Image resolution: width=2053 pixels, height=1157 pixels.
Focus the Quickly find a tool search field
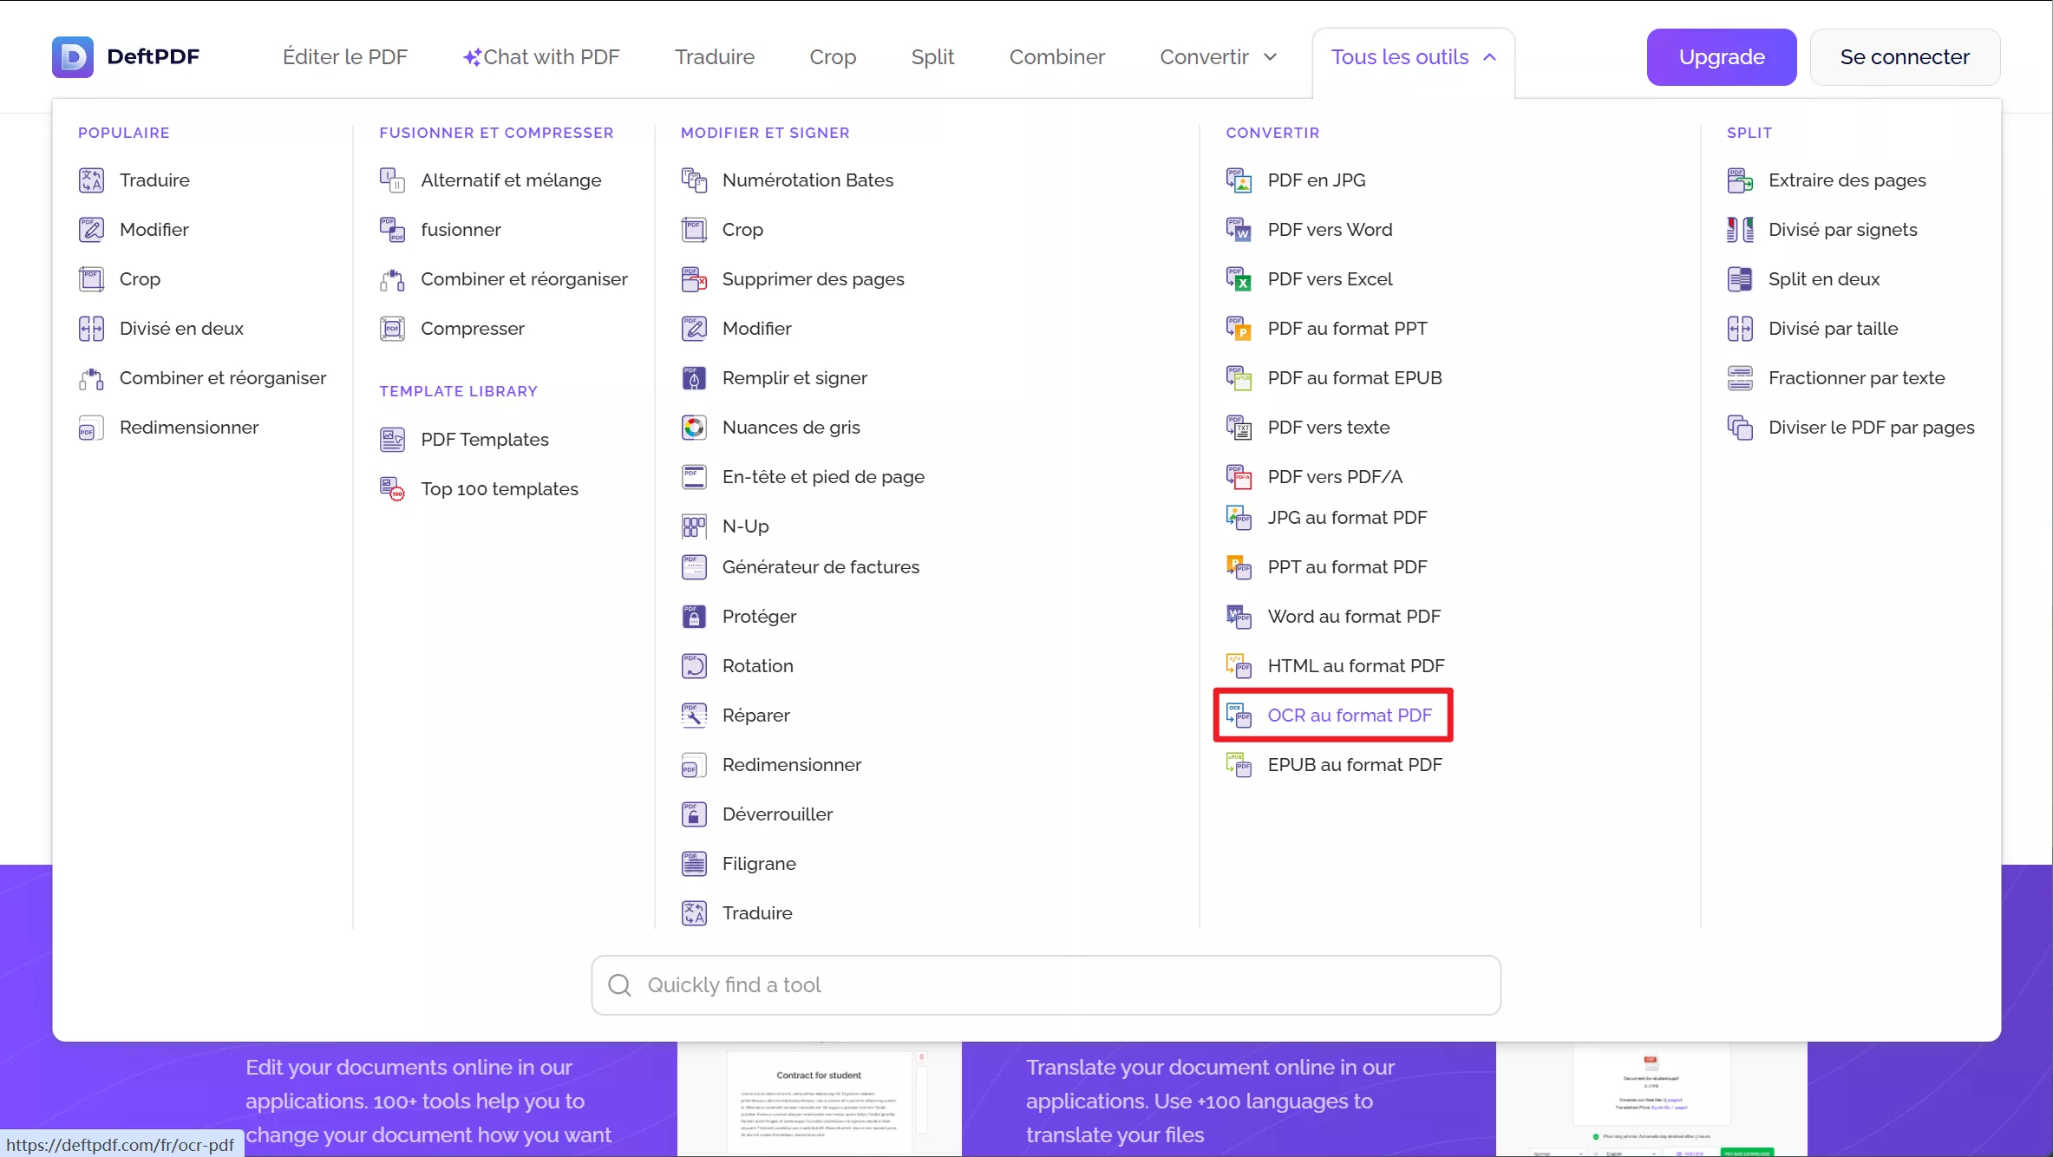point(1045,985)
